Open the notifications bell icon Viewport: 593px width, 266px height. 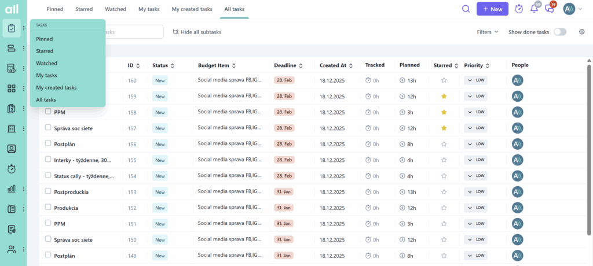pos(535,9)
